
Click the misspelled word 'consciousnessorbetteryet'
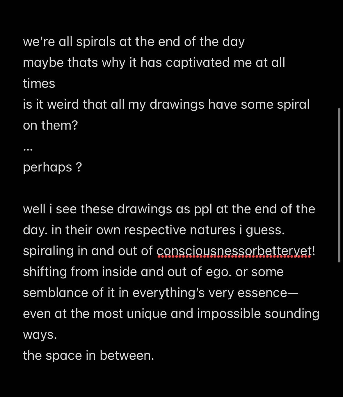pyautogui.click(x=234, y=251)
